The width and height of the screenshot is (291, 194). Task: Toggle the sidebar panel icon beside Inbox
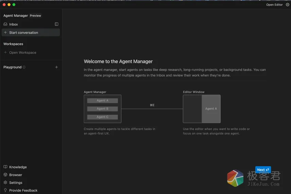click(56, 24)
